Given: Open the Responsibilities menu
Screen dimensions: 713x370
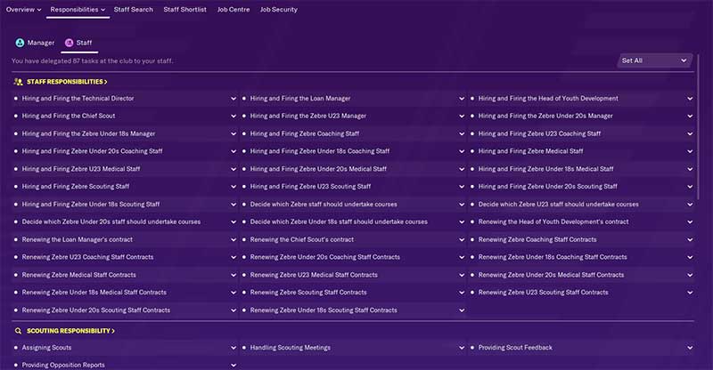Looking at the screenshot, I should tap(78, 10).
